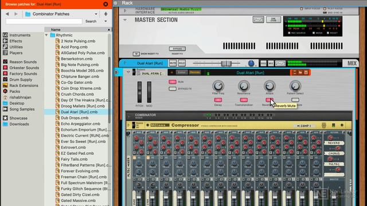Collapse the Dual Atari Combinator device
The width and height of the screenshot is (367, 206).
128,72
